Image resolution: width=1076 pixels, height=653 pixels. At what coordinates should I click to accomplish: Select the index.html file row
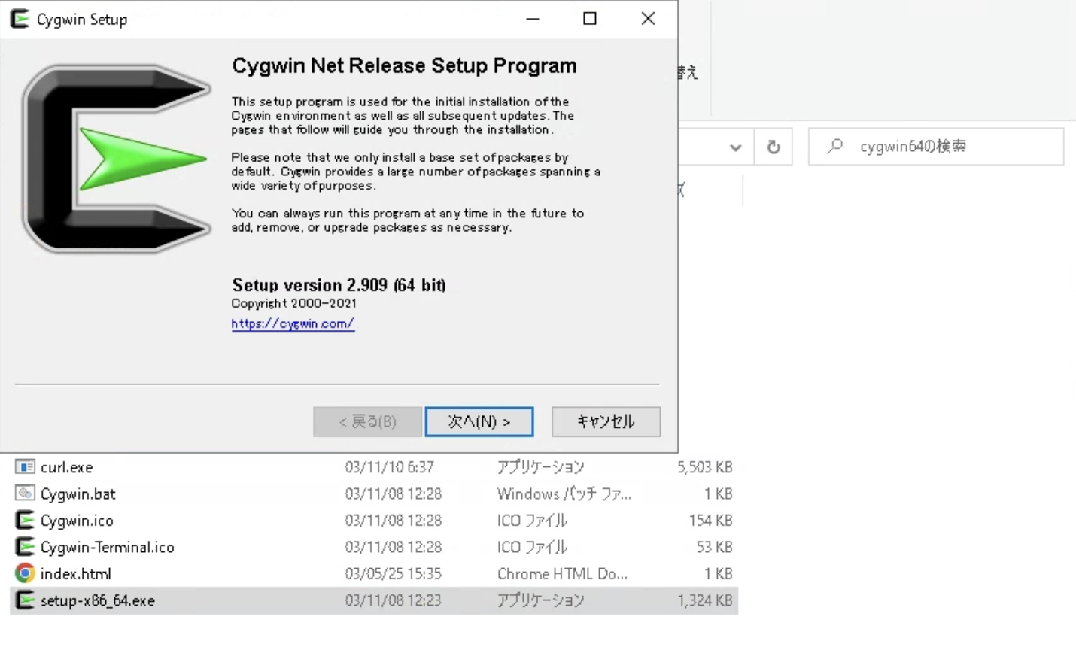pos(76,573)
